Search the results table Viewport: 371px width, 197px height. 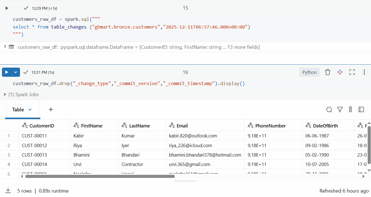tap(329, 110)
